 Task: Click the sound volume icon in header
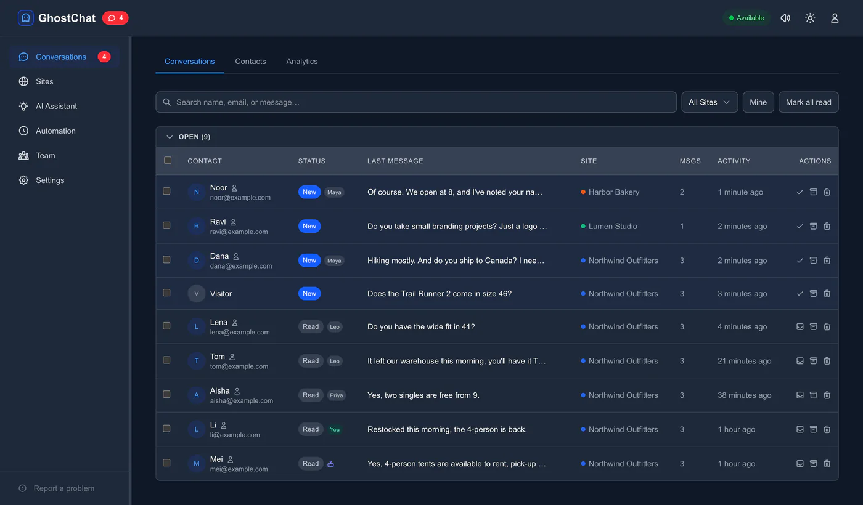[x=785, y=18]
